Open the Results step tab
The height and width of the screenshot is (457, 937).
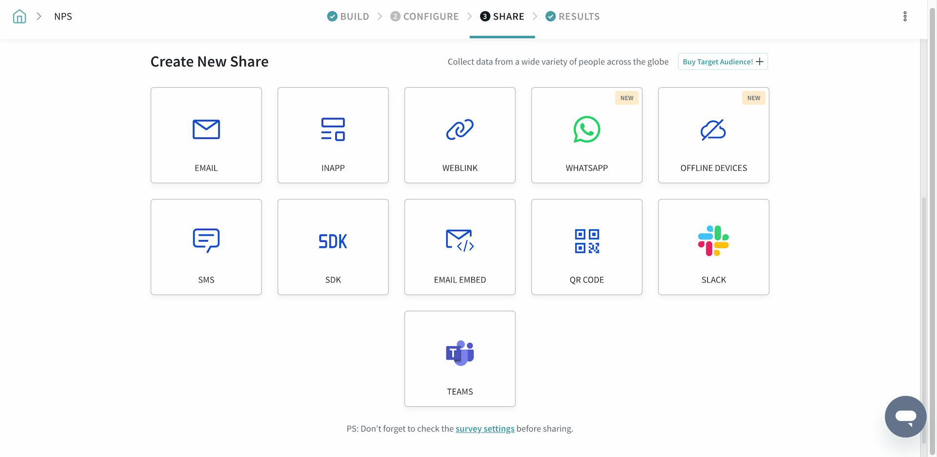[x=573, y=17]
